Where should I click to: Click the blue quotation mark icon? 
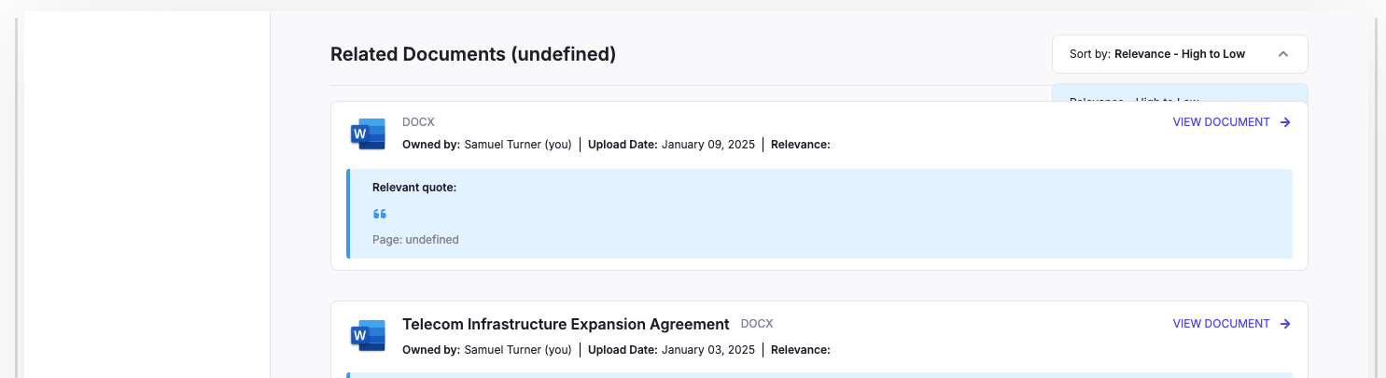380,215
